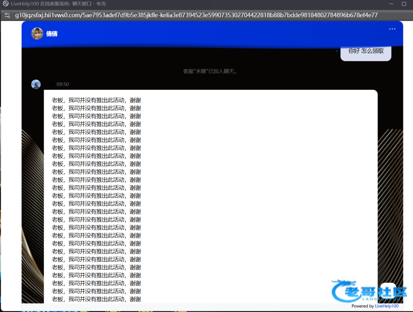Select the '你好 怎么领取' message bubble

pyautogui.click(x=366, y=51)
